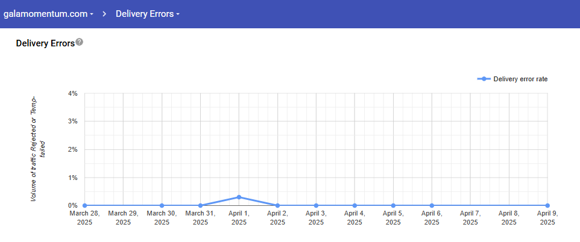
Task: Click the 'Delivery Errors' page heading text
Action: point(45,43)
